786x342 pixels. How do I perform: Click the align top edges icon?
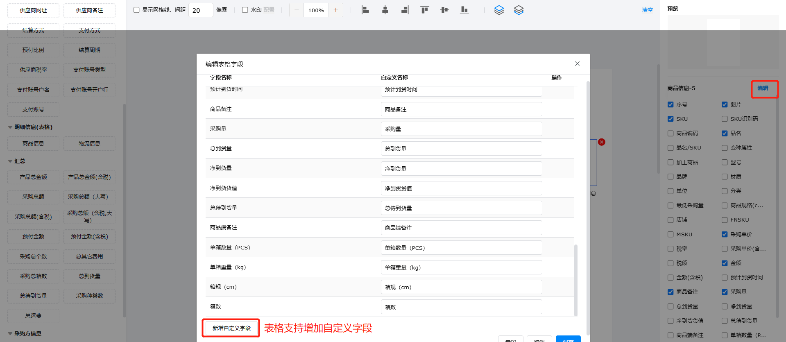tap(424, 10)
